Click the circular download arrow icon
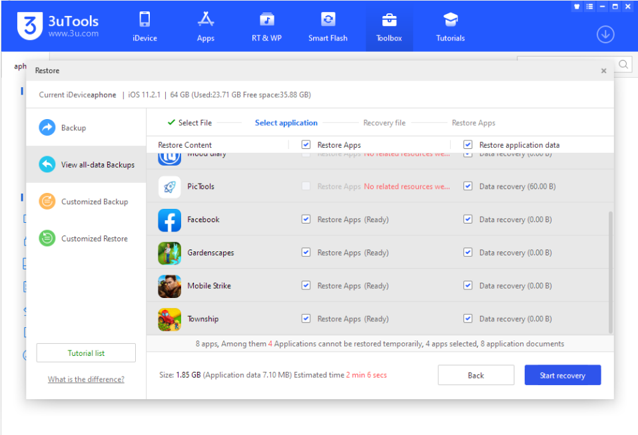Screen dimensions: 638x435 [605, 34]
